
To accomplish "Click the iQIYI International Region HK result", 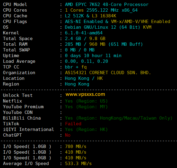I will pyautogui.click(x=86, y=129).
